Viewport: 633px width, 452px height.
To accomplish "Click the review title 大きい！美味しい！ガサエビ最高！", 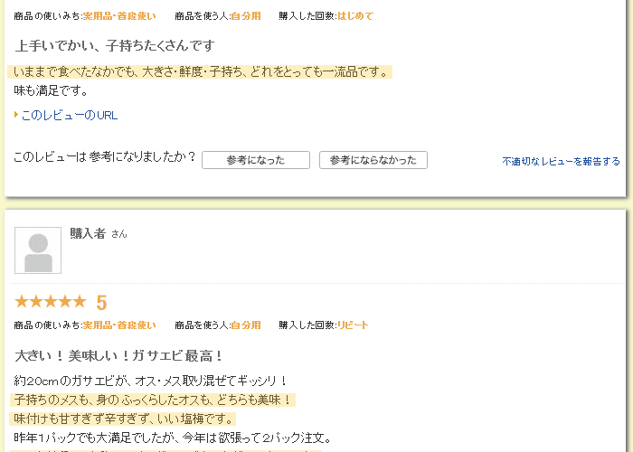I will pyautogui.click(x=118, y=356).
